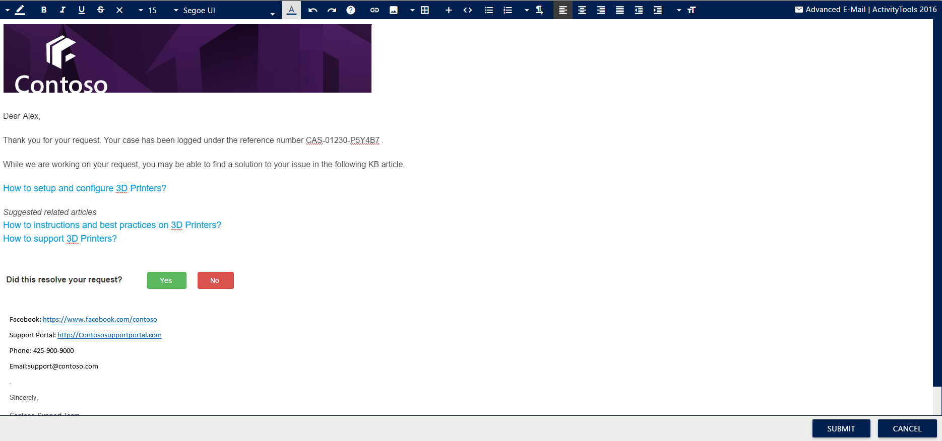The height and width of the screenshot is (441, 942).
Task: Open the dropdown arrow after the font name
Action: 273,14
